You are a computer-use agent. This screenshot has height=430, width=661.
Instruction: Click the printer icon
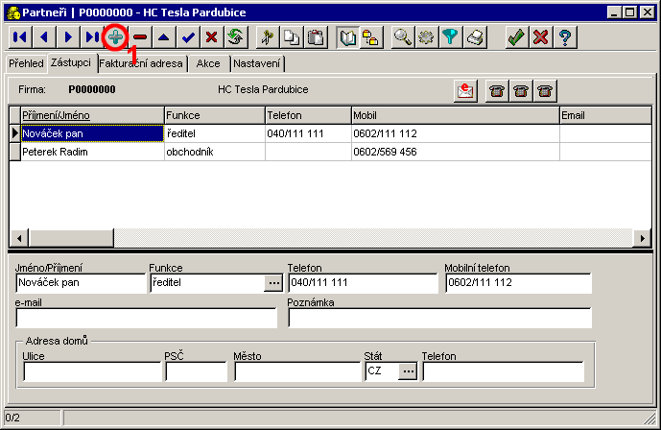(x=475, y=37)
